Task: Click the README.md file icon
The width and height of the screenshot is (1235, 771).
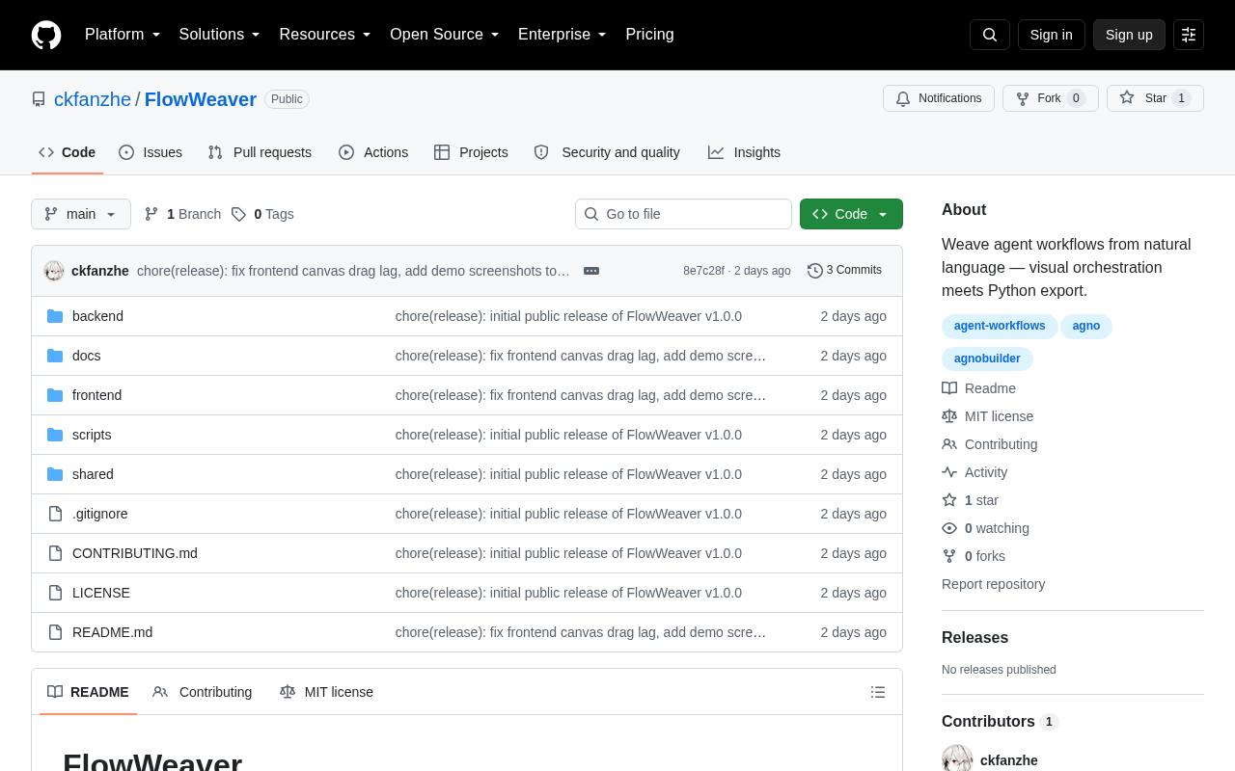Action: pos(55,632)
